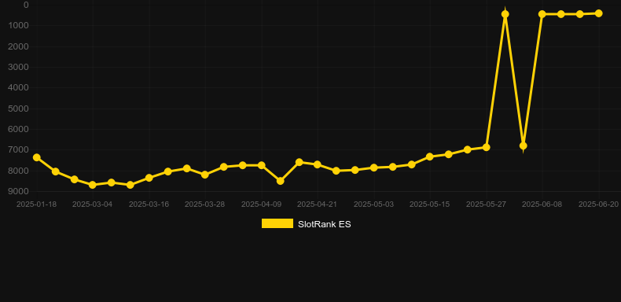Image resolution: width=621 pixels, height=302 pixels.
Task: Click the yellow SlotRank ES legend swatch
Action: coord(277,223)
